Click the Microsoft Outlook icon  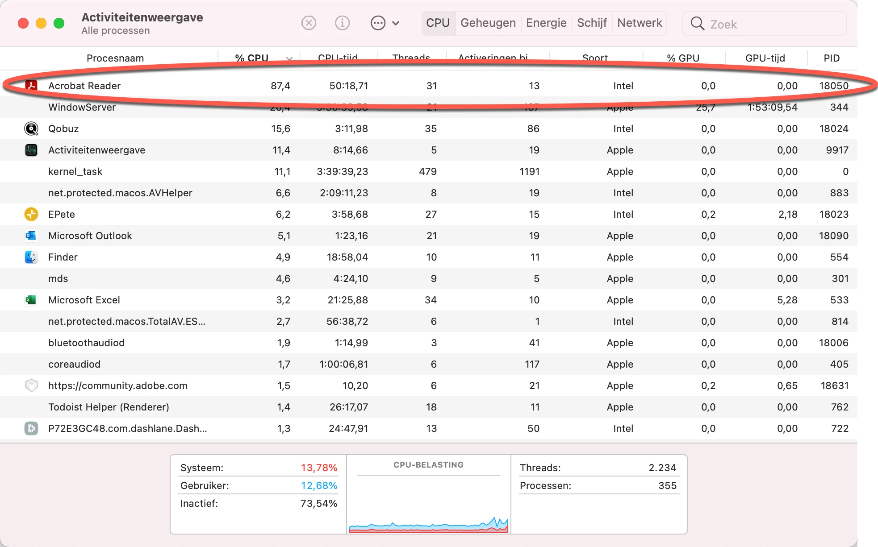tap(31, 236)
